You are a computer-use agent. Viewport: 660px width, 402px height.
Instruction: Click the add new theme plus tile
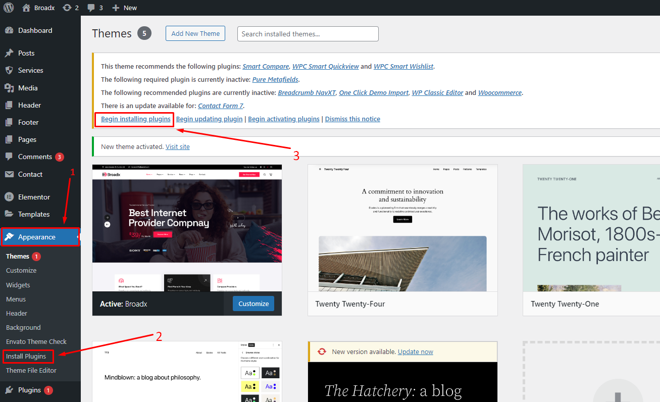tap(591, 372)
